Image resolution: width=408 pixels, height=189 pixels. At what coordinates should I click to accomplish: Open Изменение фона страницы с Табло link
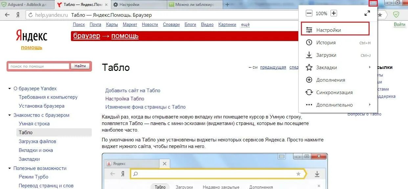(x=146, y=107)
